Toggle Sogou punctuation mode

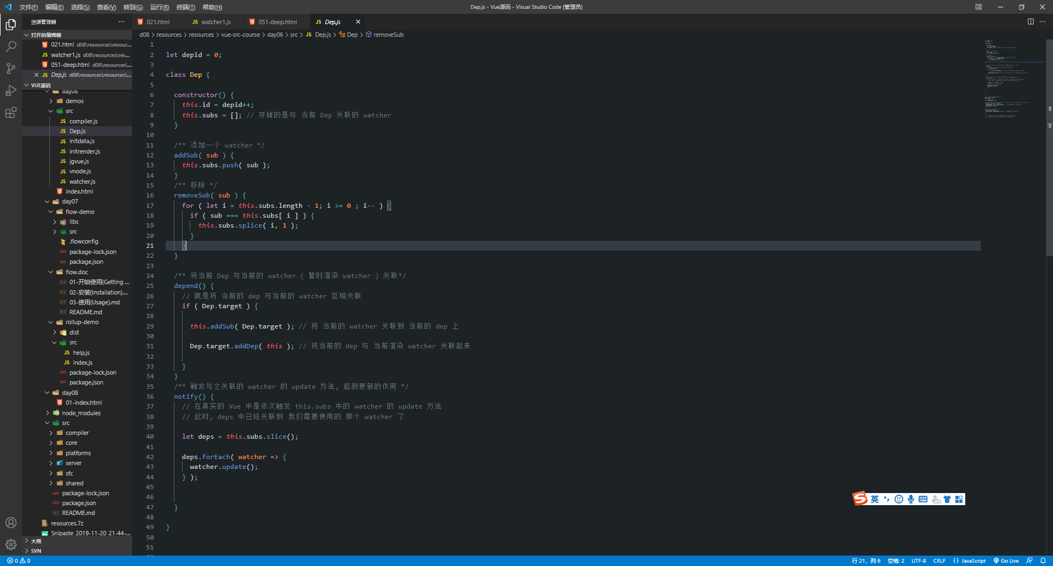coord(886,499)
